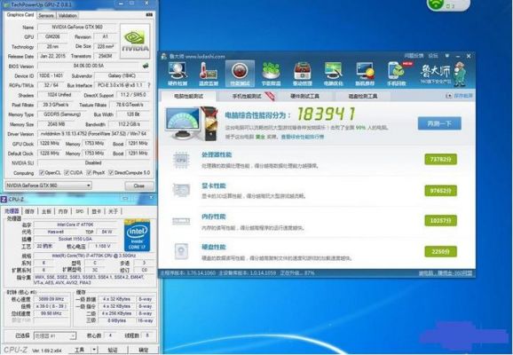The image size is (513, 355).
Task: Select the 手机性能测试 tab in Ludashi
Action: click(x=247, y=96)
